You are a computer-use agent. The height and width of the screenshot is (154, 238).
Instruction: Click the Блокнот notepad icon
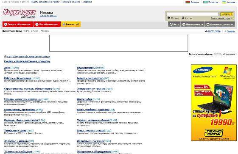tap(64, 24)
